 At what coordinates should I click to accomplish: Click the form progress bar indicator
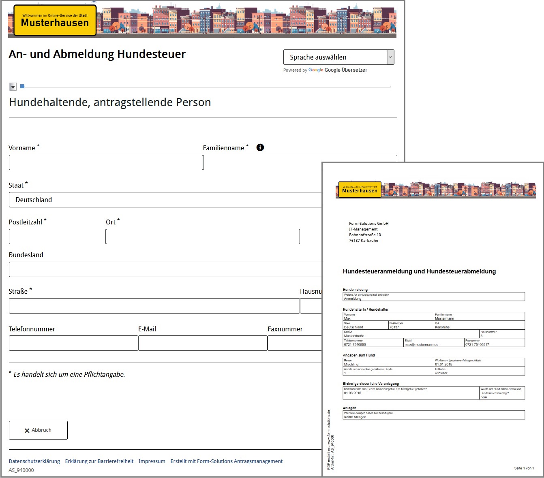tap(22, 86)
